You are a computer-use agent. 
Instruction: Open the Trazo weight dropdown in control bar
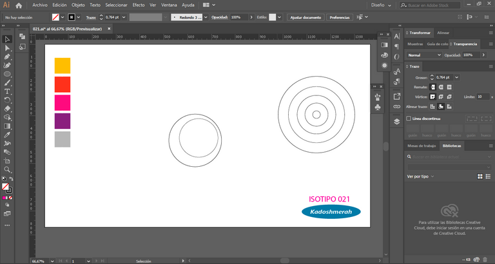[124, 17]
